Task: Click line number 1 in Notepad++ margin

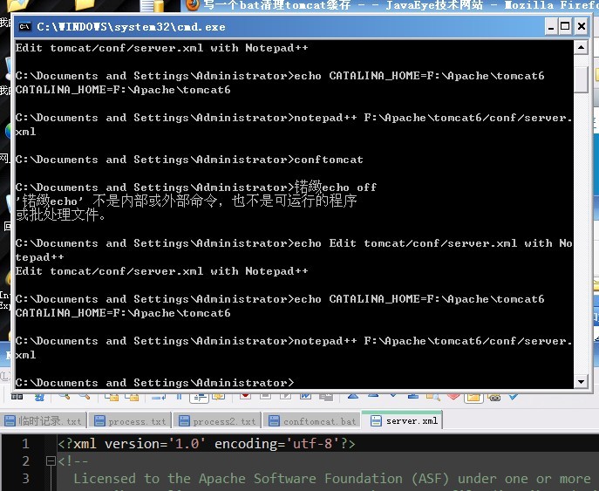Action: coord(25,444)
